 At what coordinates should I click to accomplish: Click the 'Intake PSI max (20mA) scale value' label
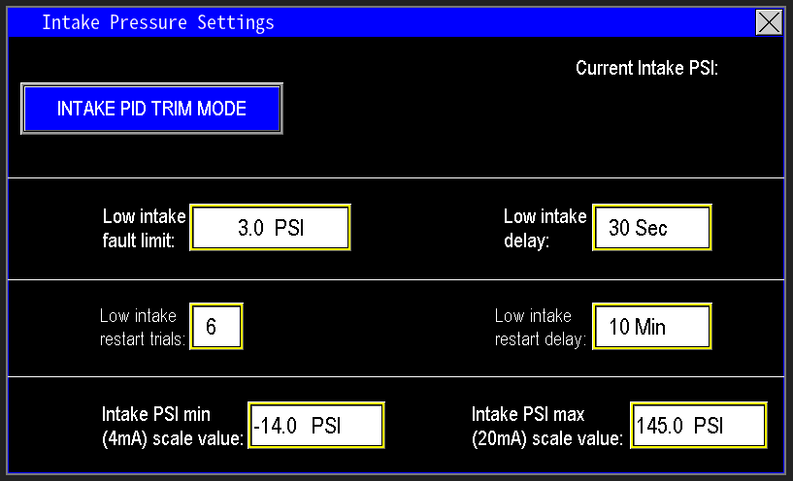coord(547,427)
